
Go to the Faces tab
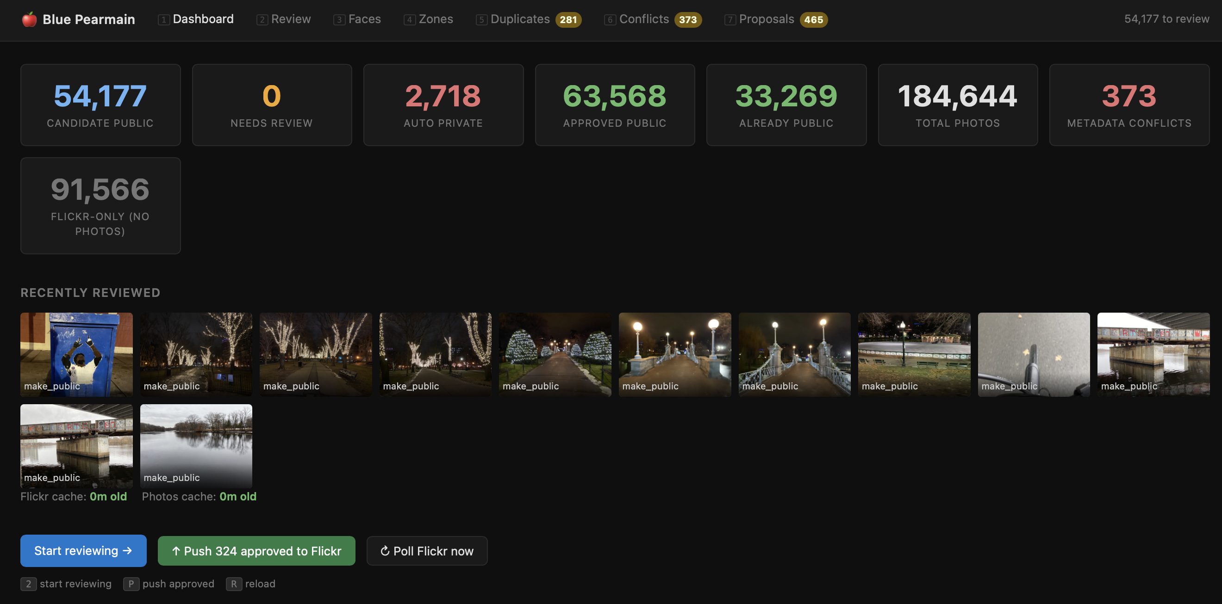357,19
